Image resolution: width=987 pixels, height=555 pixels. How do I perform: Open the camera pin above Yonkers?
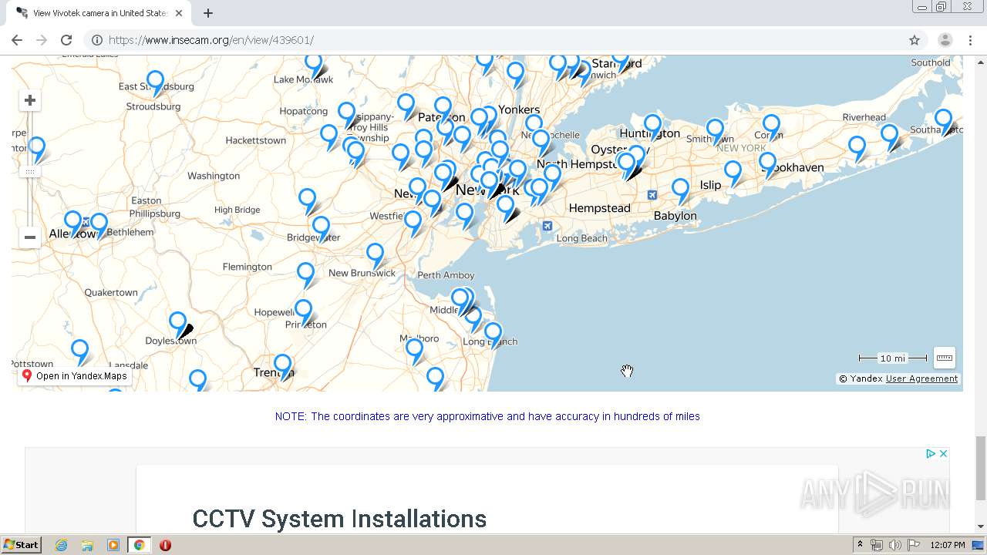tap(516, 75)
